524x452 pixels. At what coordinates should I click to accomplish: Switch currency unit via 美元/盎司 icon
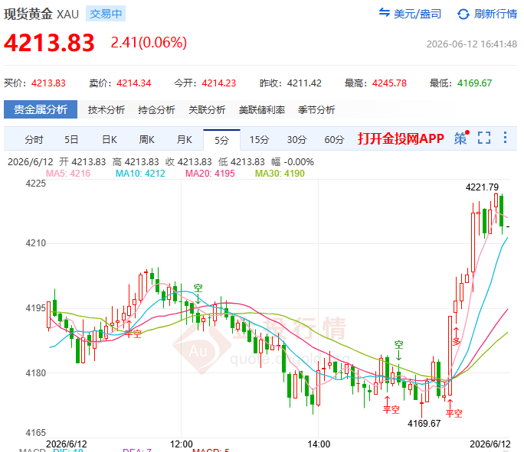[x=385, y=13]
